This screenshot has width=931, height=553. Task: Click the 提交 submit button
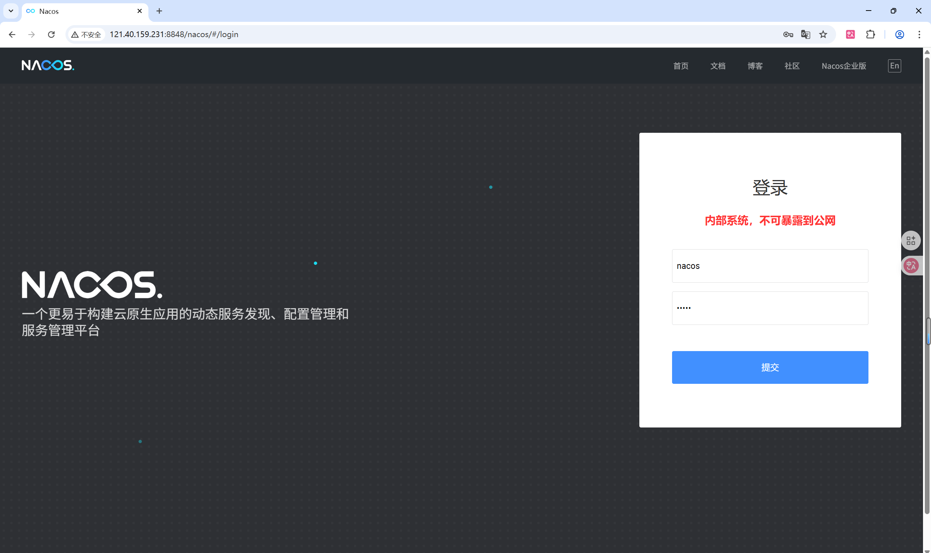[x=770, y=367]
